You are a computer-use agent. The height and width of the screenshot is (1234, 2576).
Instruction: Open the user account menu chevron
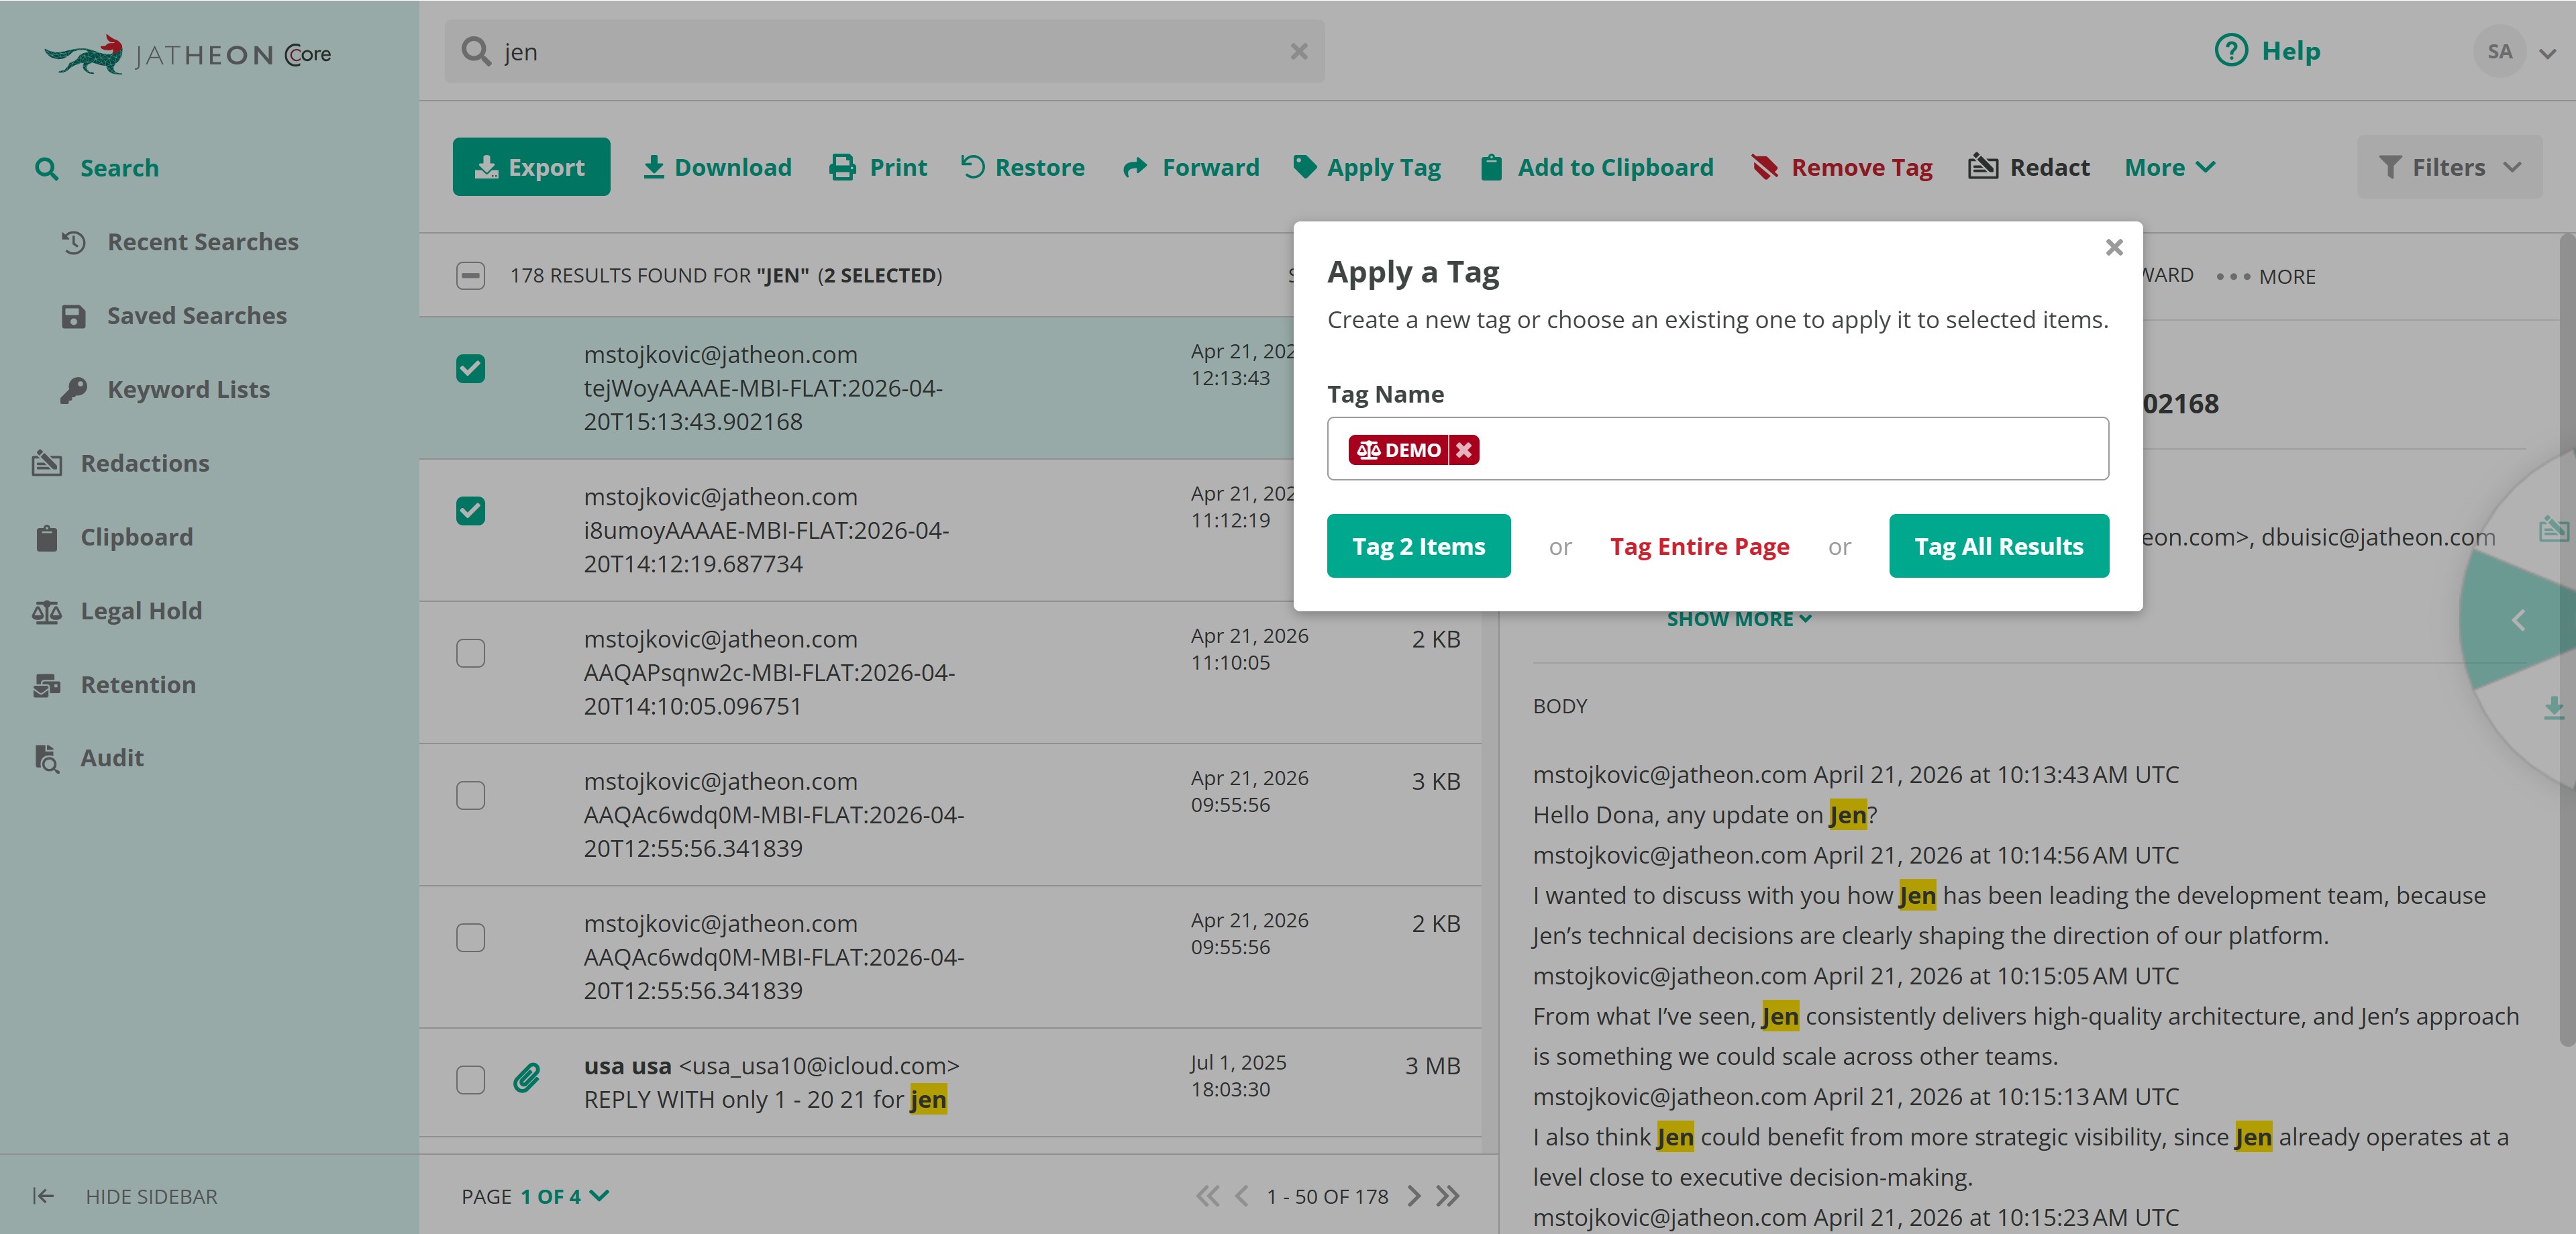tap(2548, 54)
